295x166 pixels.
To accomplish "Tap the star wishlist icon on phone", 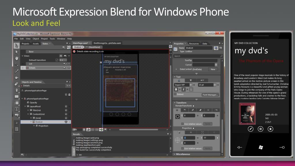I will (x=270, y=129).
